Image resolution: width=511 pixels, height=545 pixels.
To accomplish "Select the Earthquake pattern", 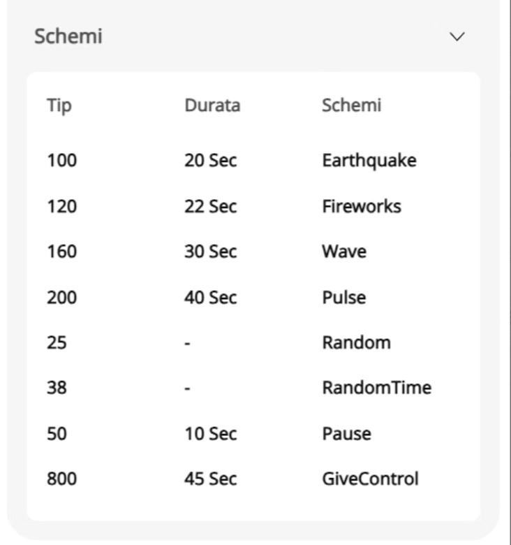I will [369, 161].
